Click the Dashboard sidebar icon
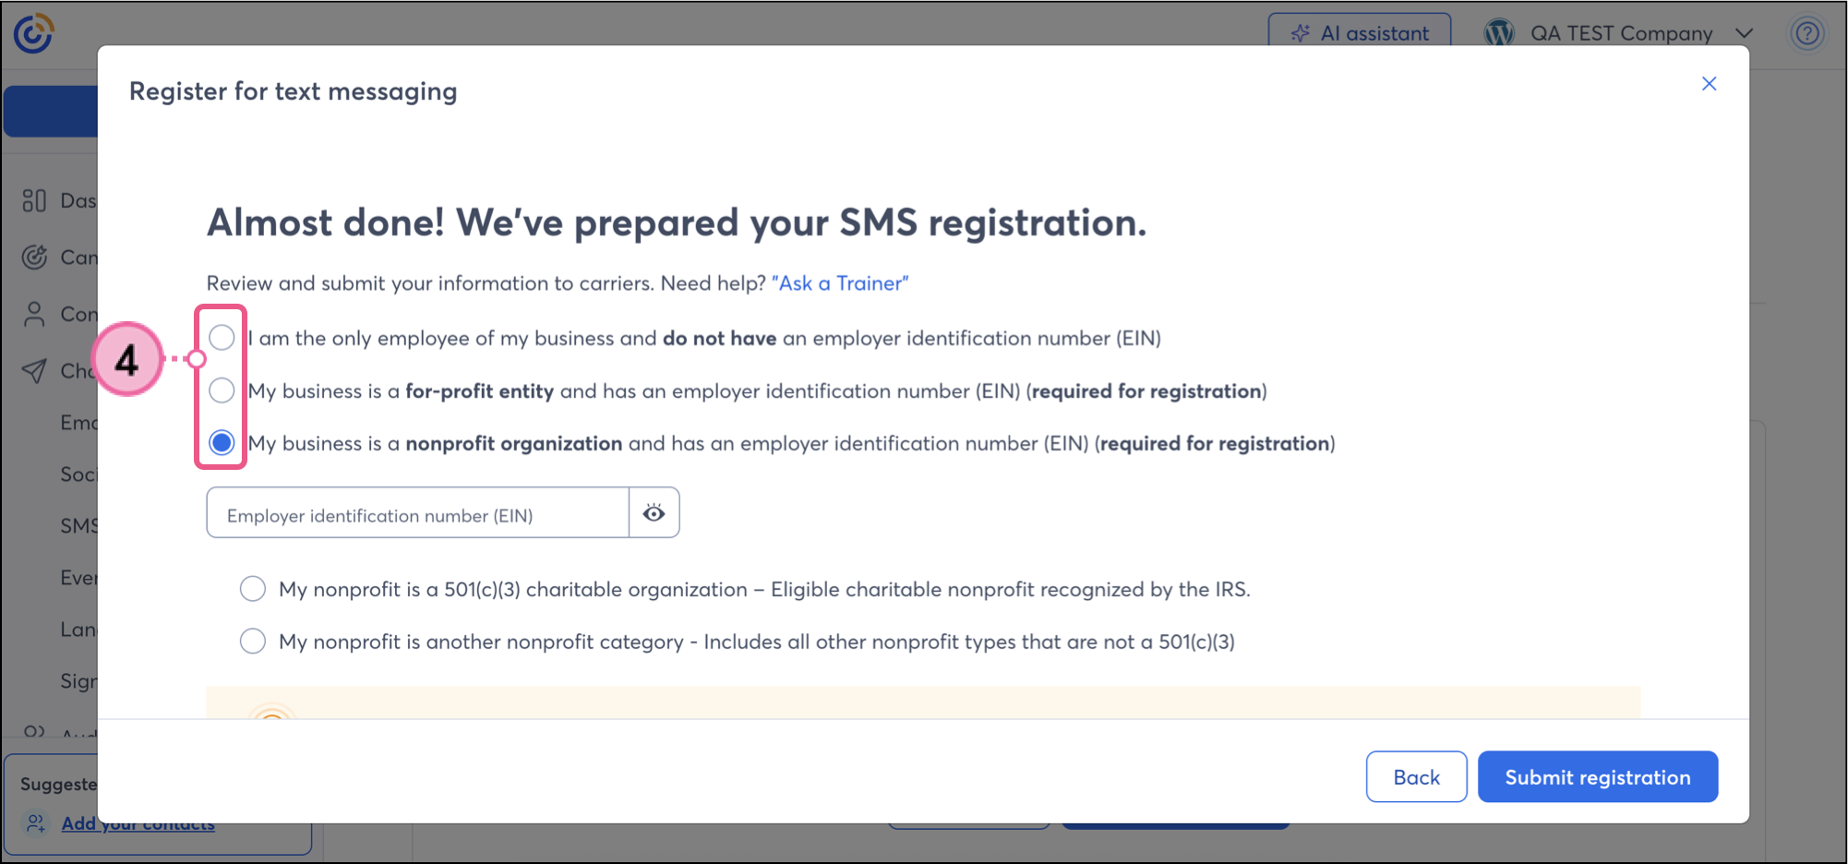 click(34, 200)
